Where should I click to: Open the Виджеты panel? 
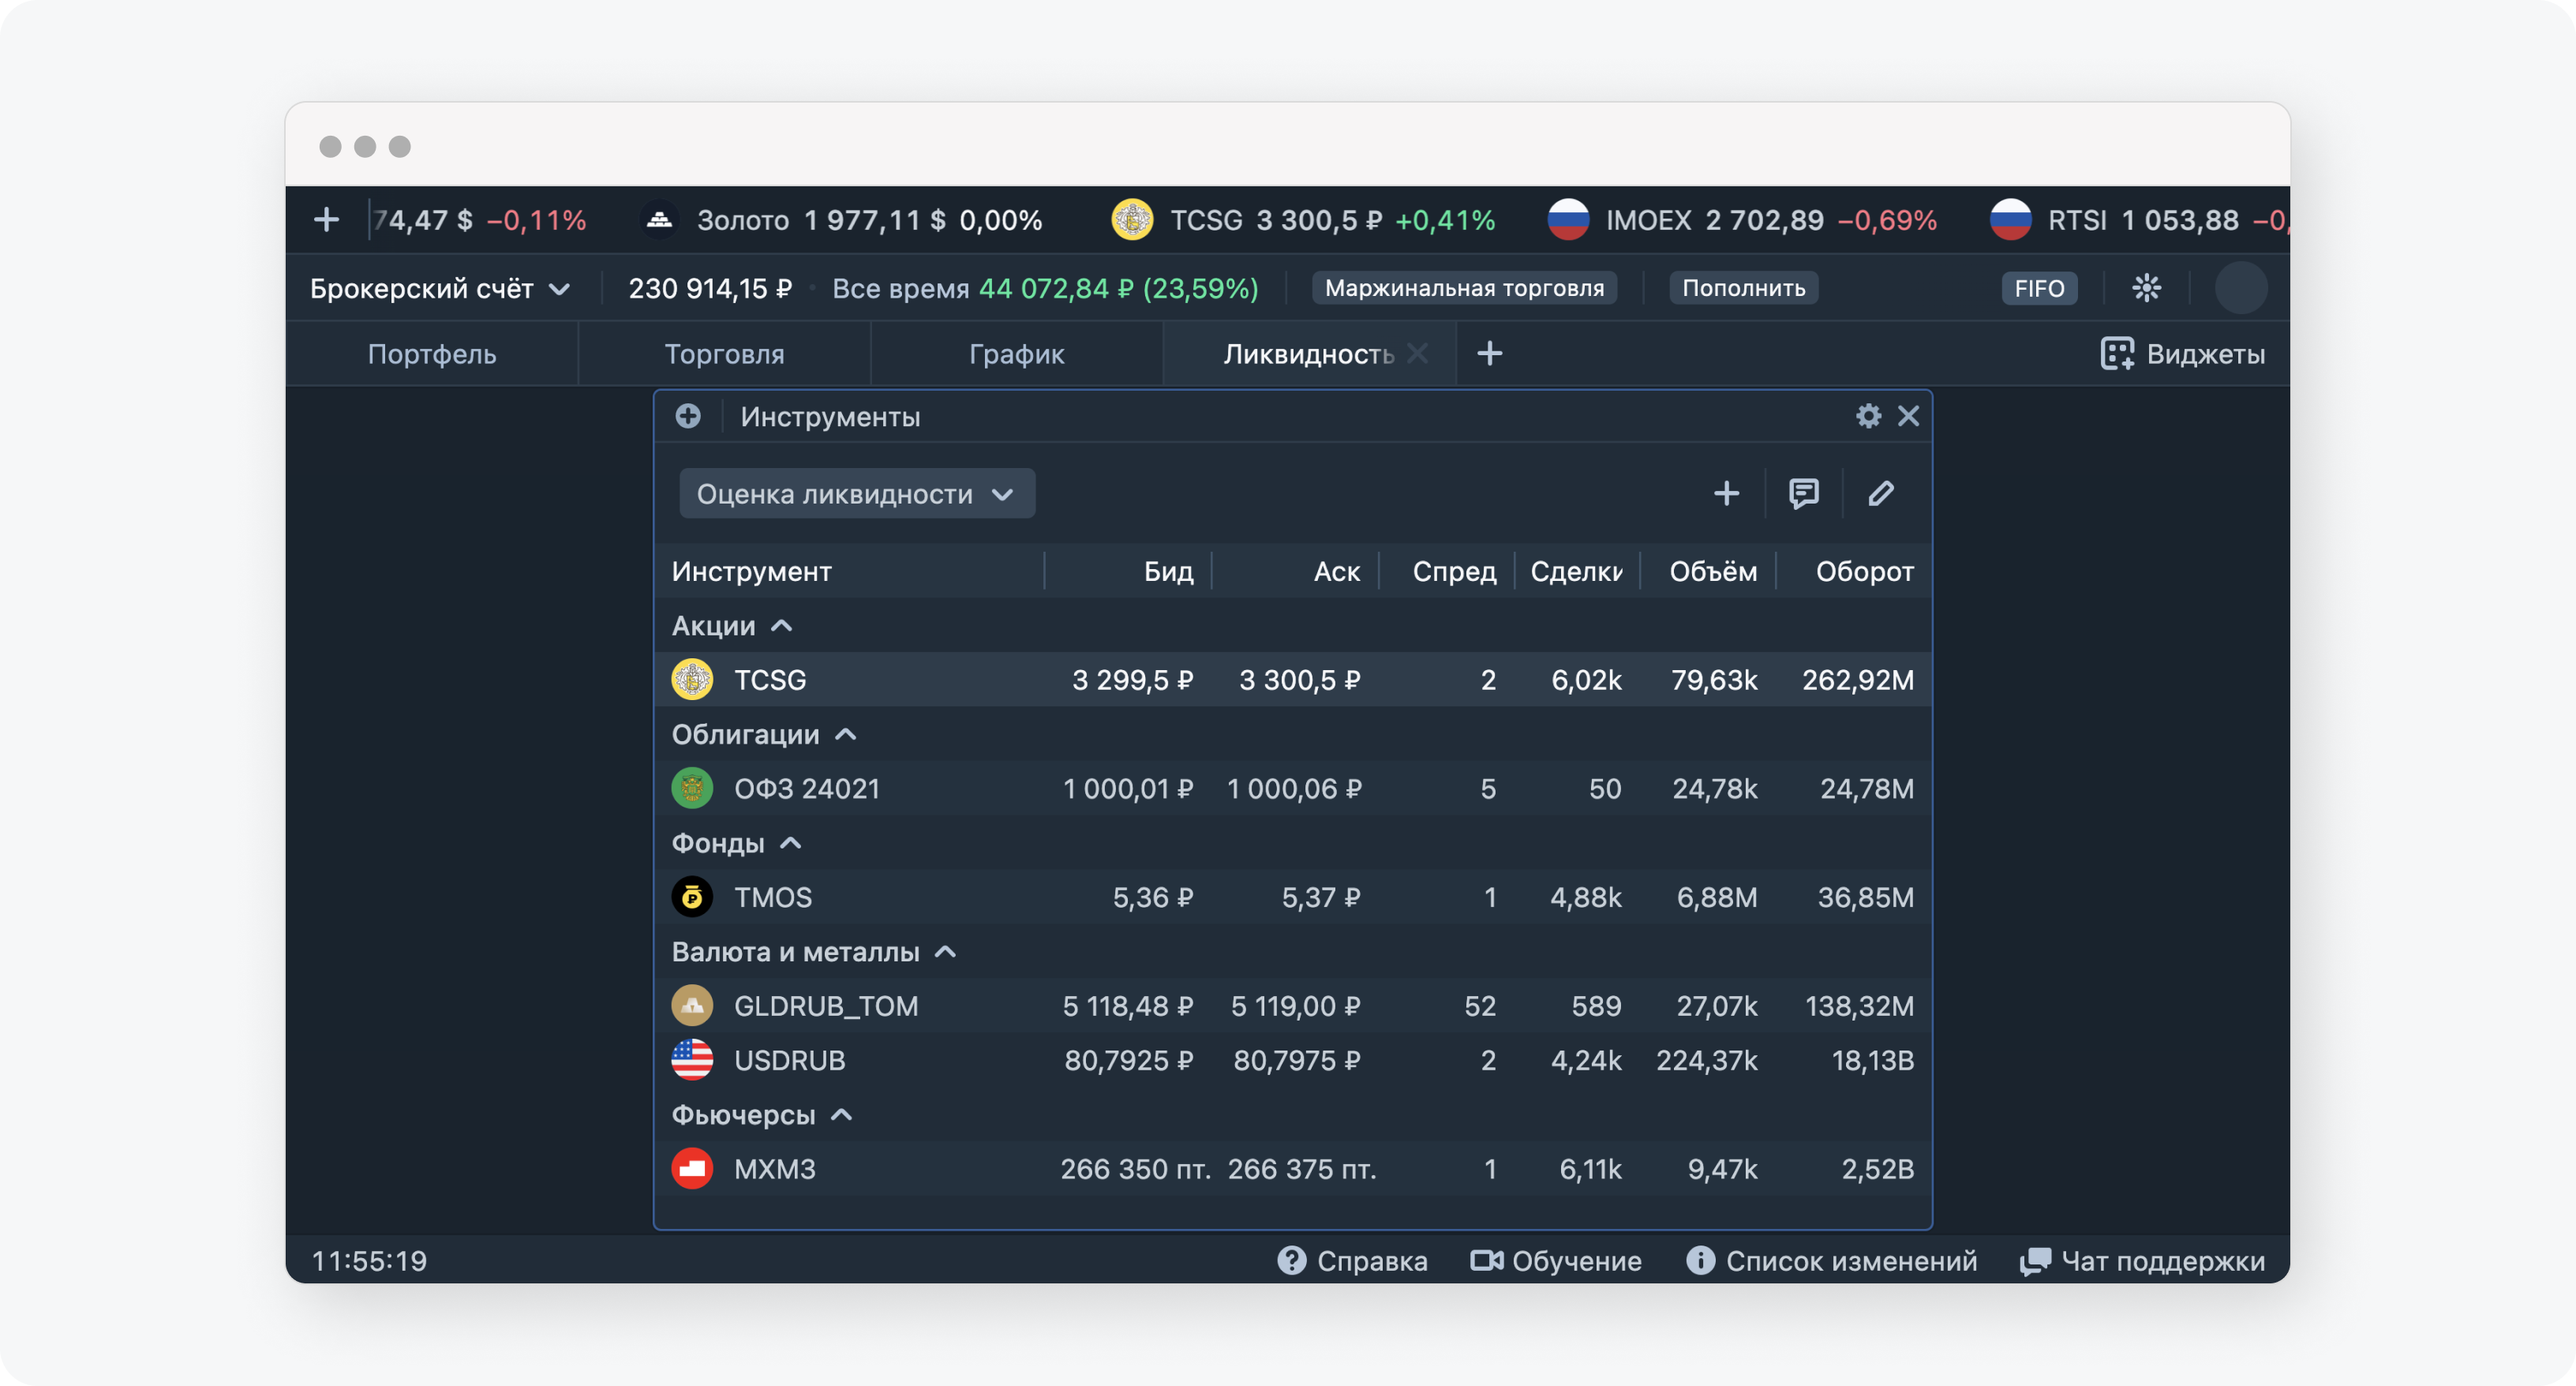click(x=2183, y=354)
